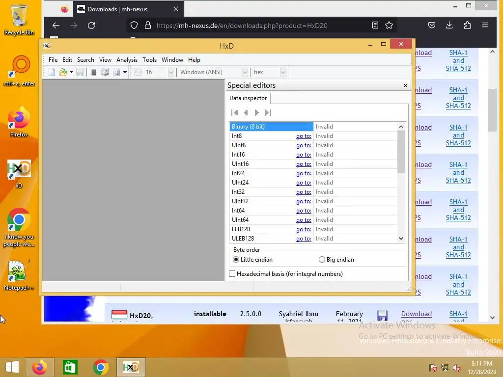
Task: Click the last byte navigation arrow
Action: tap(268, 112)
